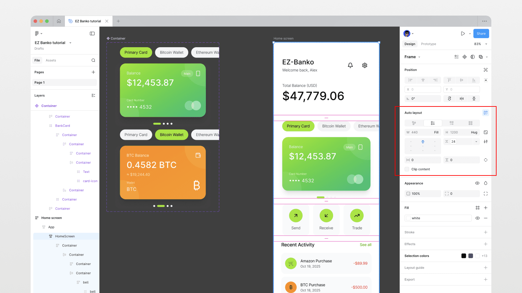Open the Frame type dropdown

[419, 57]
